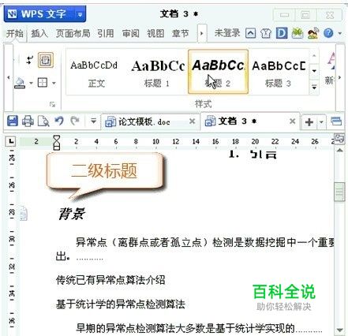348x336 pixels.
Task: Undo the last action
Action: 59,121
